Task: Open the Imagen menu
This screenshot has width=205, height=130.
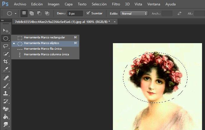Action: tap(53, 4)
